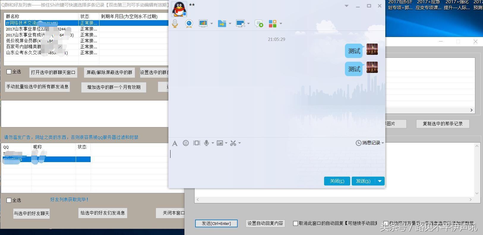Click the voice message microphone icon
Screen dimensions: 483x235
point(206,143)
